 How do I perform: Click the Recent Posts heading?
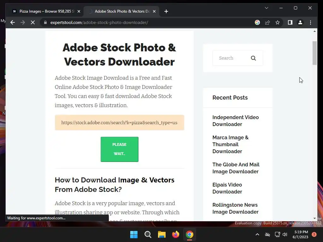point(230,98)
